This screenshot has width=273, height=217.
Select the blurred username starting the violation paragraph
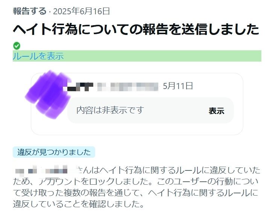pos(41,170)
